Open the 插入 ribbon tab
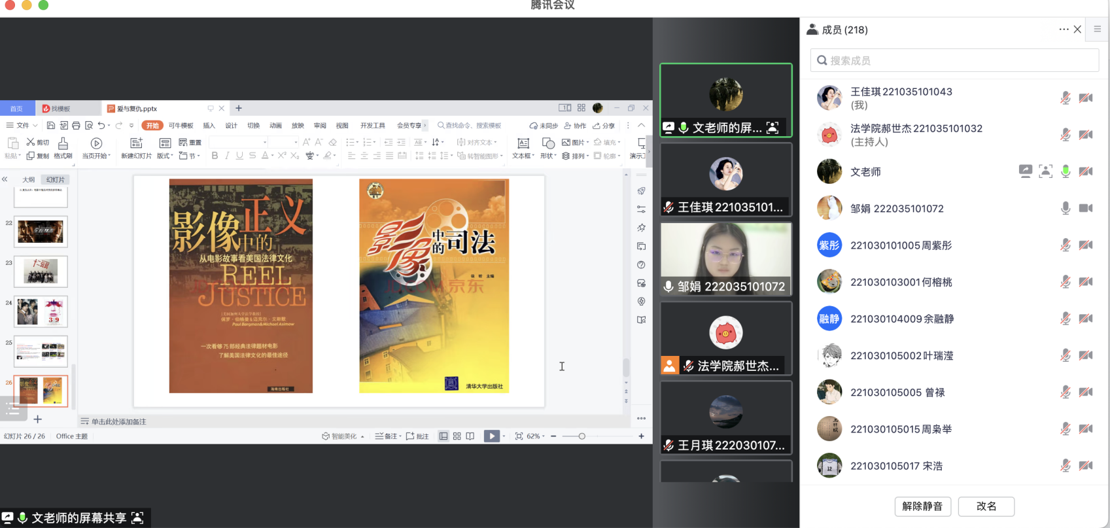 pyautogui.click(x=209, y=126)
